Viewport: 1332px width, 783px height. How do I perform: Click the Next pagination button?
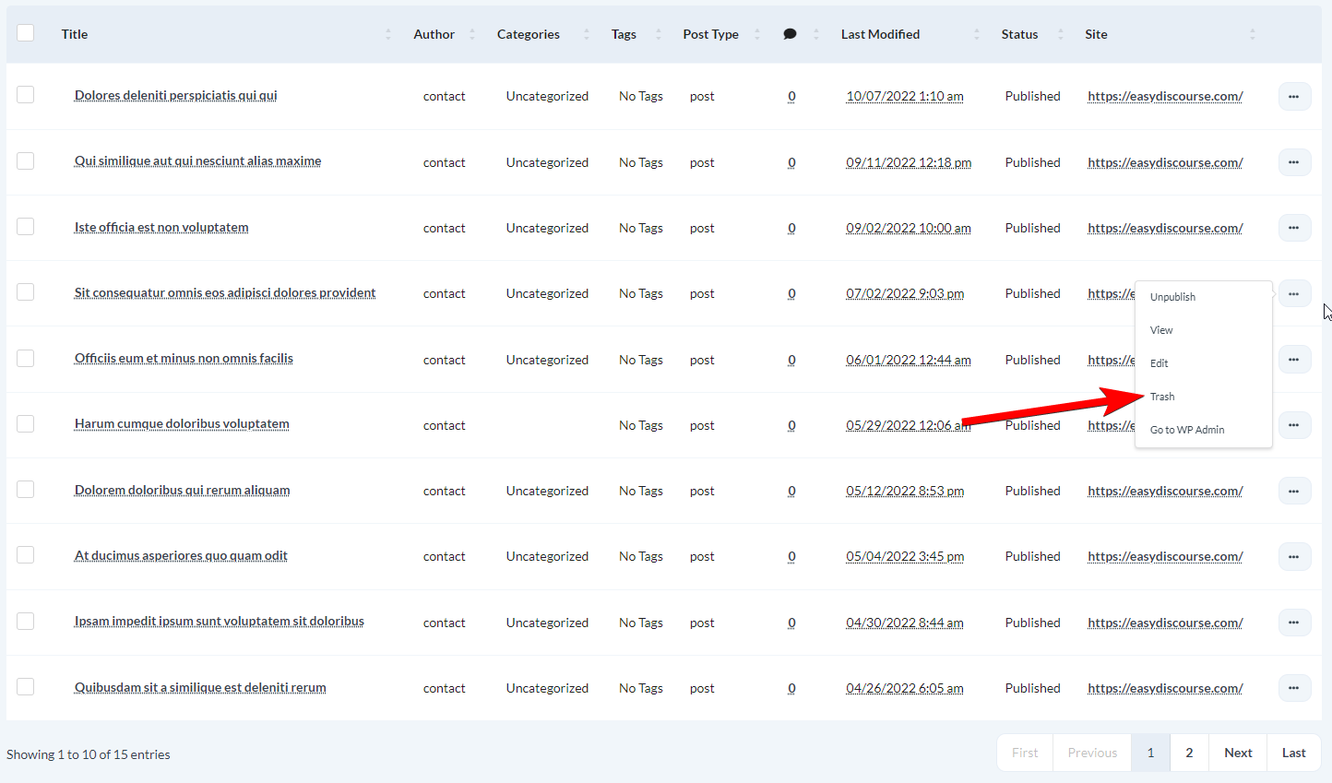[x=1238, y=753]
